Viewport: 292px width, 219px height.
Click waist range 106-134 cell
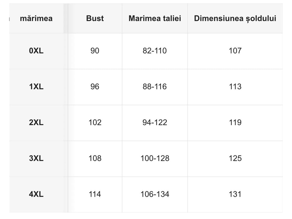[x=155, y=194]
